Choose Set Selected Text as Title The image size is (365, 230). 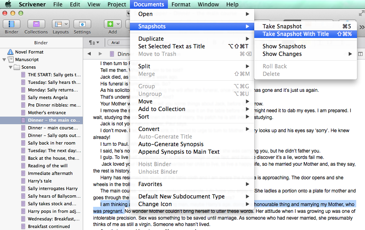click(x=192, y=46)
